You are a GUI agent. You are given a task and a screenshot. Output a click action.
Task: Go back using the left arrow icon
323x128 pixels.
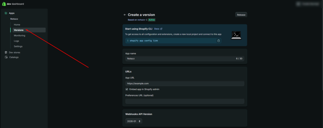point(125,15)
